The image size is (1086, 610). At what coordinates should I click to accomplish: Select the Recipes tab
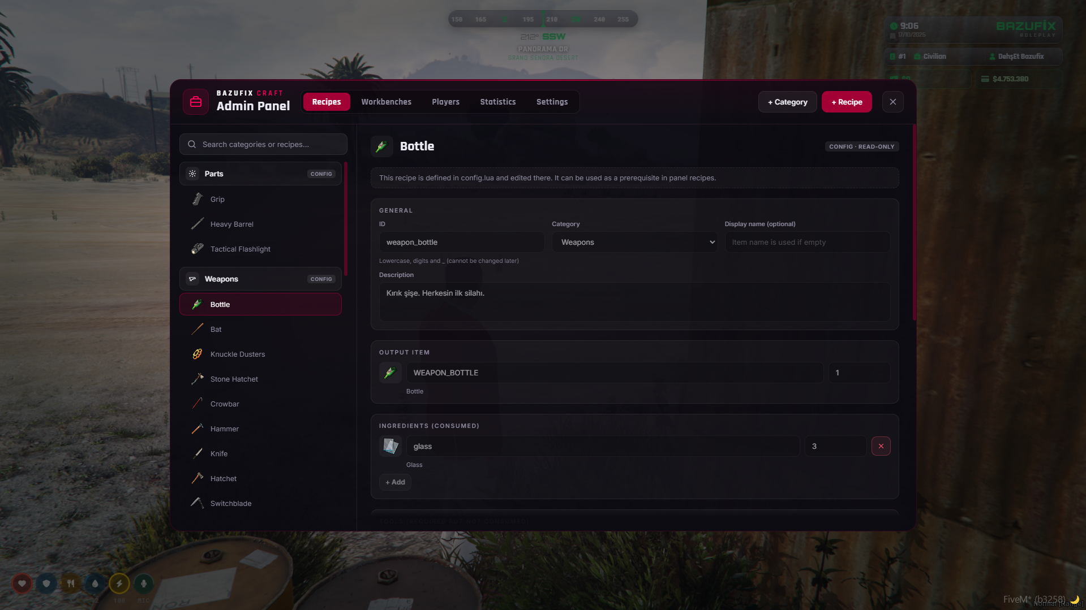[327, 102]
